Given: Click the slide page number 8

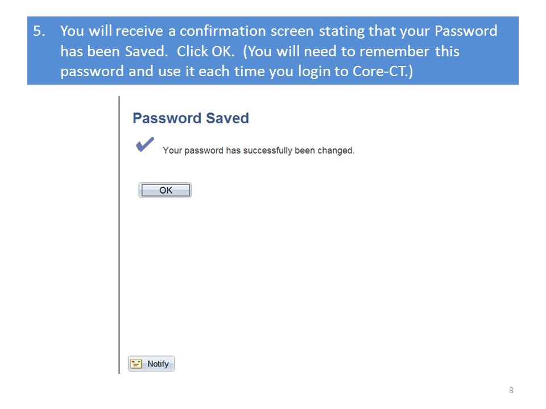Looking at the screenshot, I should [511, 390].
